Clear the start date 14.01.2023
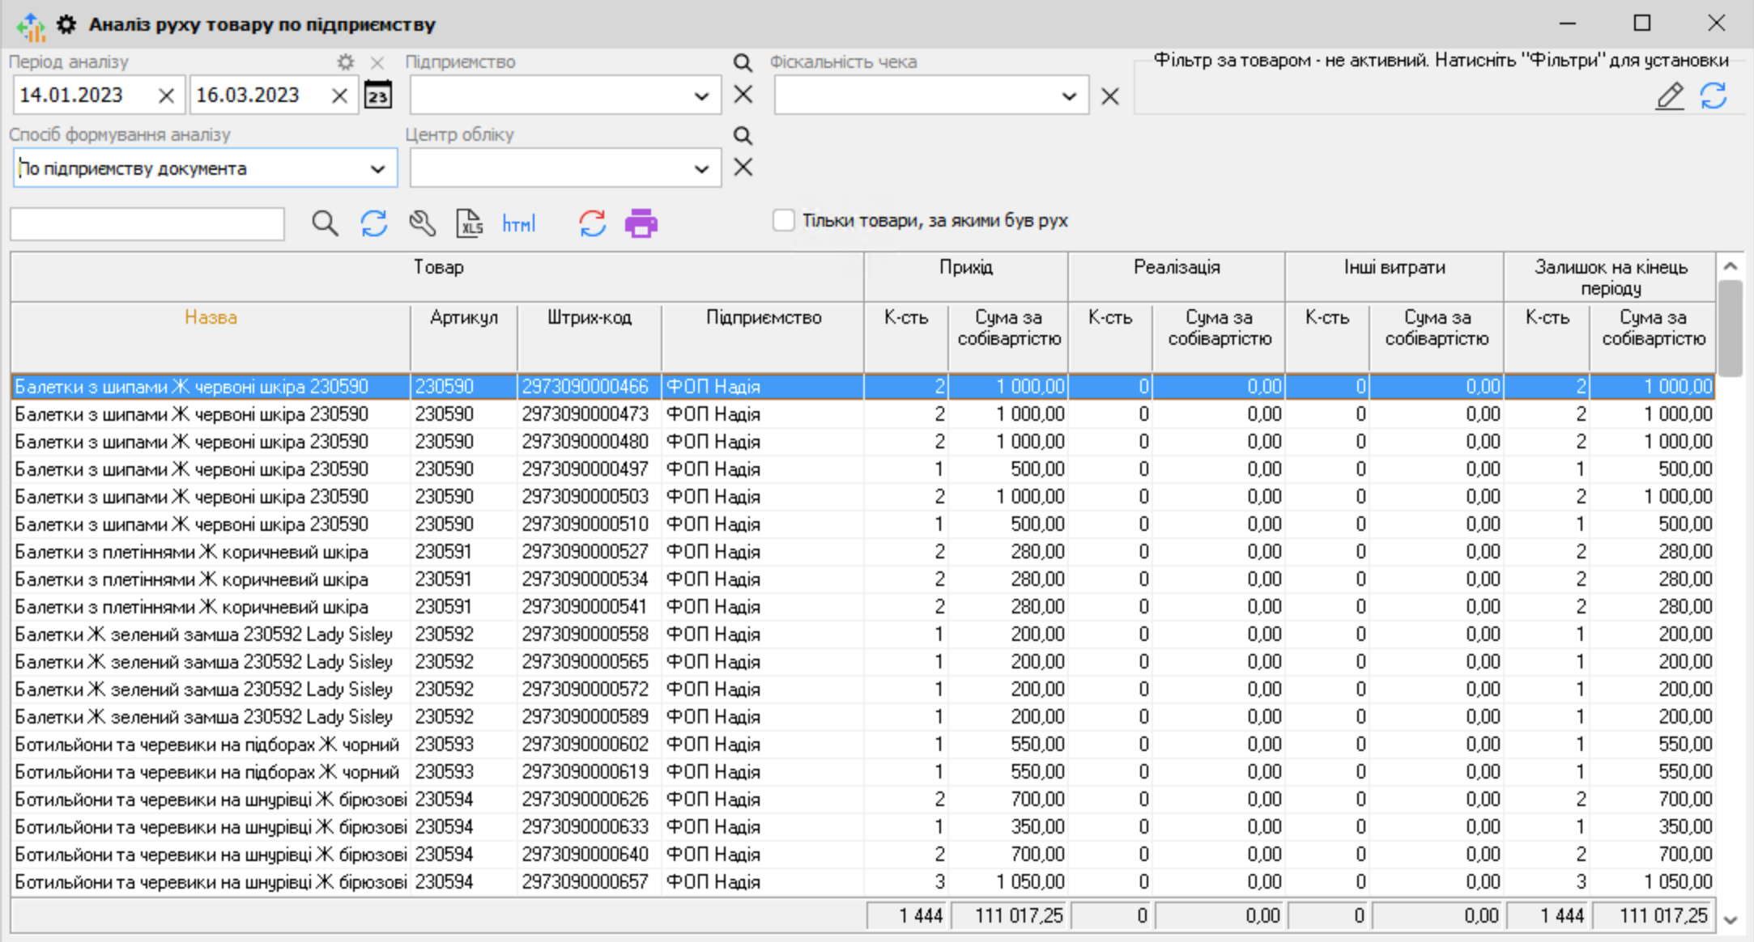This screenshot has width=1754, height=942. (x=166, y=96)
